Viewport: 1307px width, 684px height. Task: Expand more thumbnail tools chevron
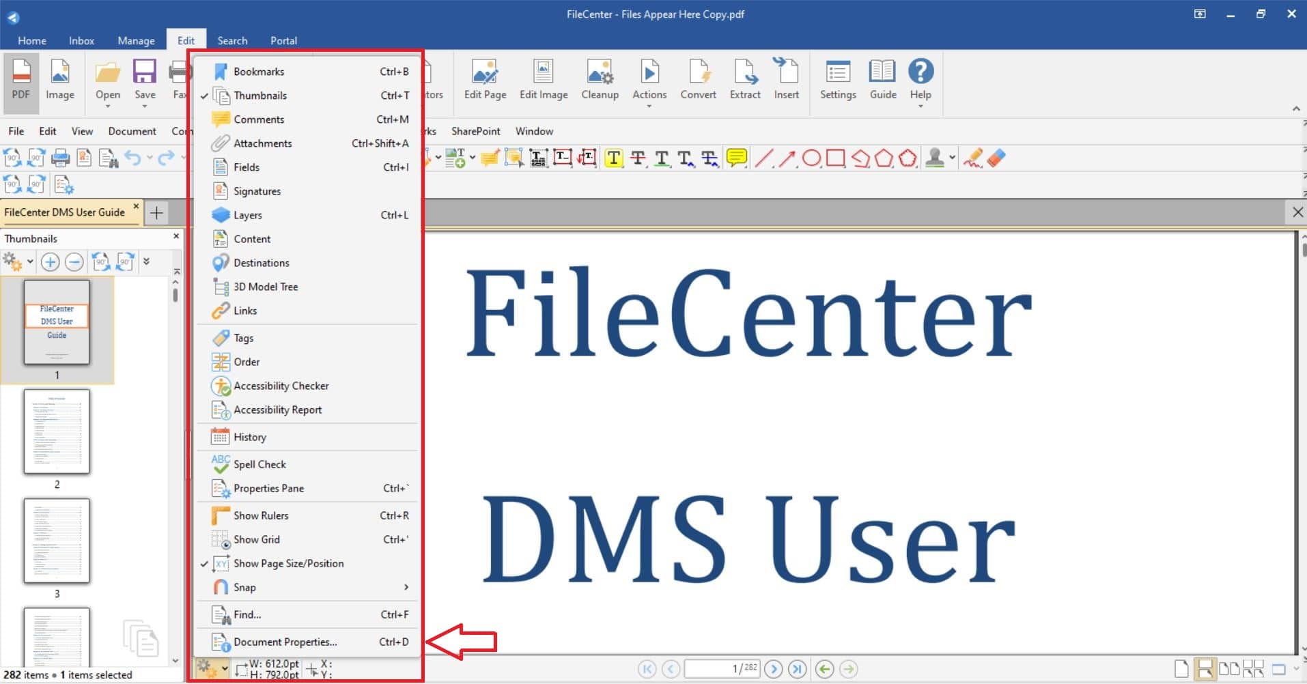(146, 261)
